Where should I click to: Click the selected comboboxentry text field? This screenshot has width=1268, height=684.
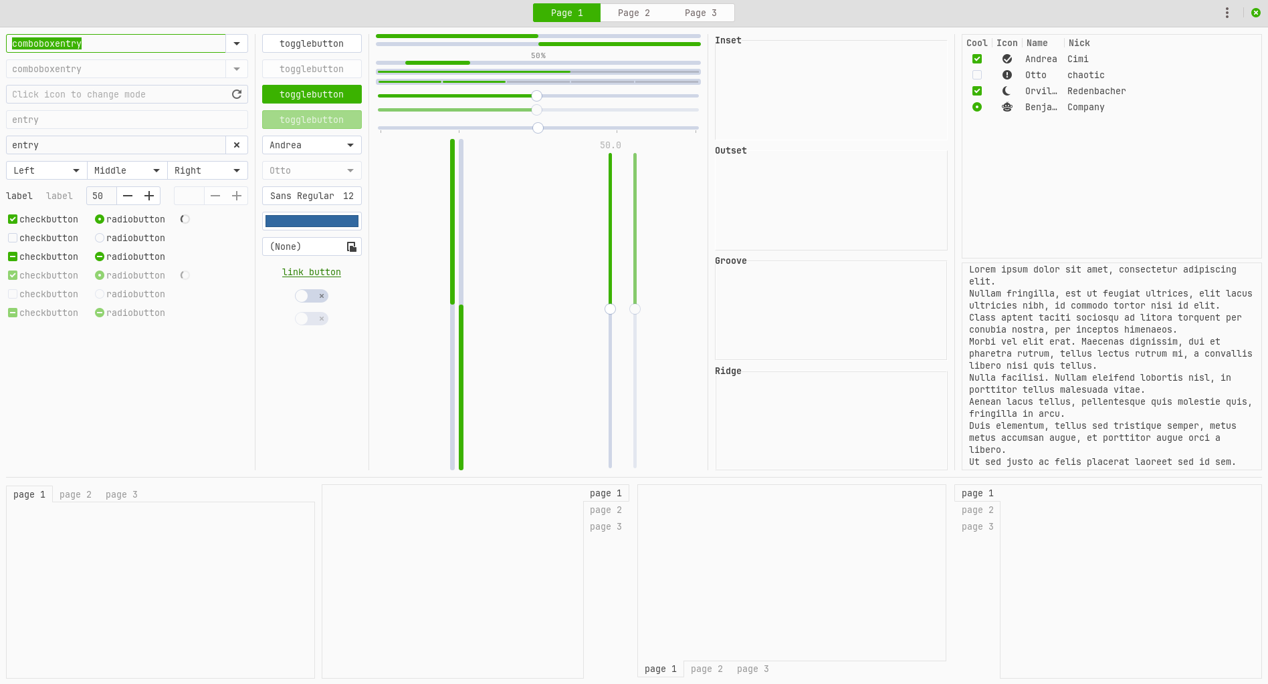(x=116, y=43)
